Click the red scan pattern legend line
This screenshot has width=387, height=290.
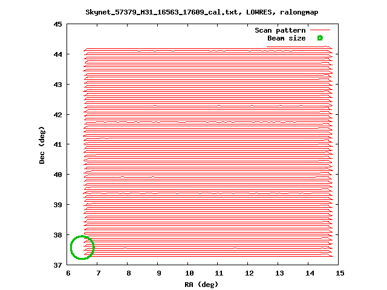tap(320, 30)
